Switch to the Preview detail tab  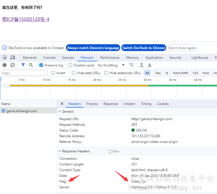pos(92,104)
